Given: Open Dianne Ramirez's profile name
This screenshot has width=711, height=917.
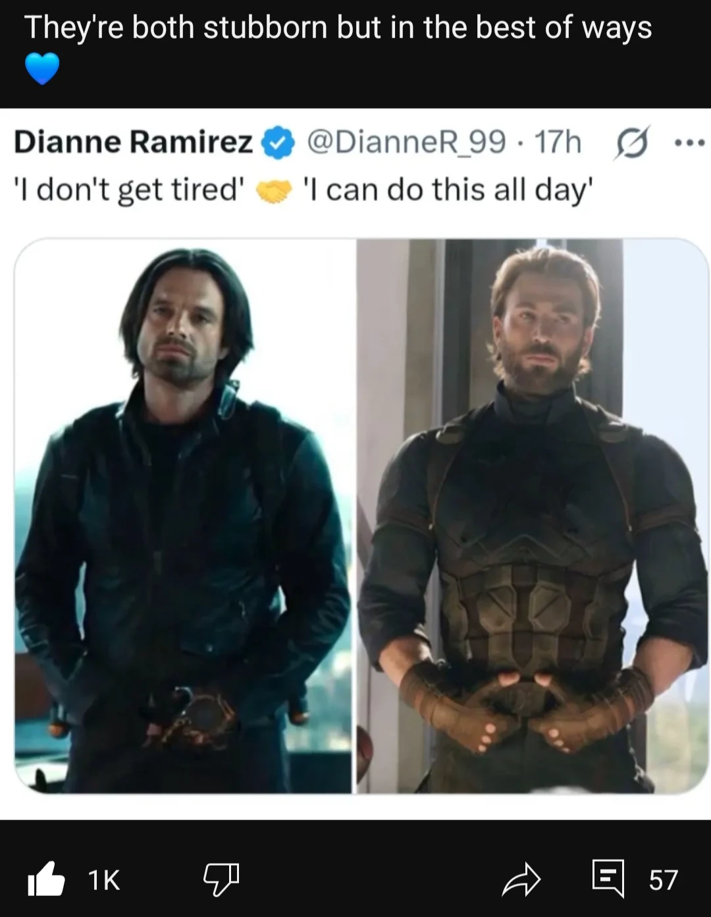Looking at the screenshot, I should (x=133, y=142).
